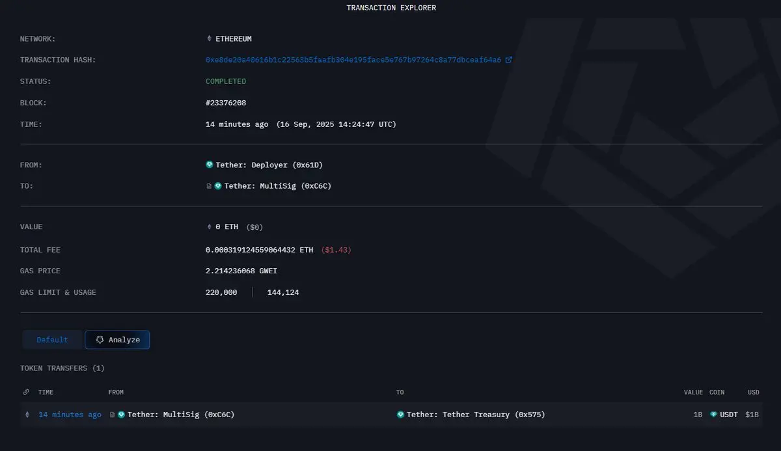Click Tether logo beside Tether Treasury

coord(400,415)
